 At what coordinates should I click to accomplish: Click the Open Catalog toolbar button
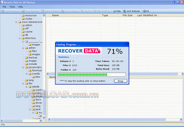50,11
